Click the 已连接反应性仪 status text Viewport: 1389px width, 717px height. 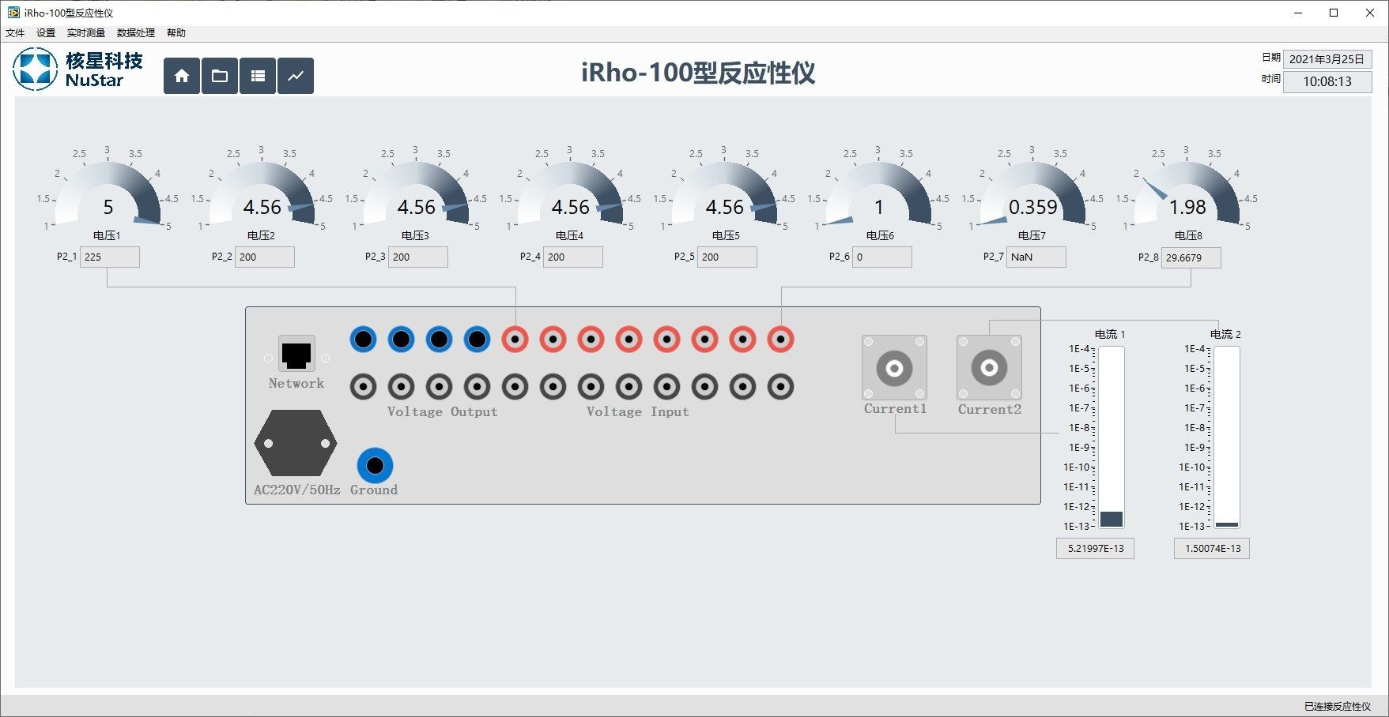click(x=1338, y=707)
